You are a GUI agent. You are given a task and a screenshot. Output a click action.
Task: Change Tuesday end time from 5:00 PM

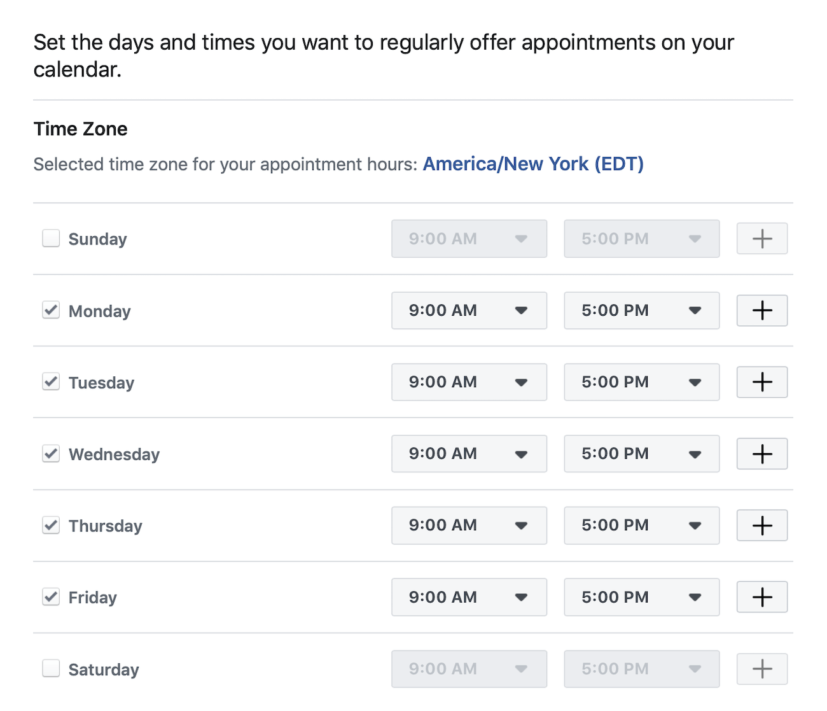[x=641, y=382]
